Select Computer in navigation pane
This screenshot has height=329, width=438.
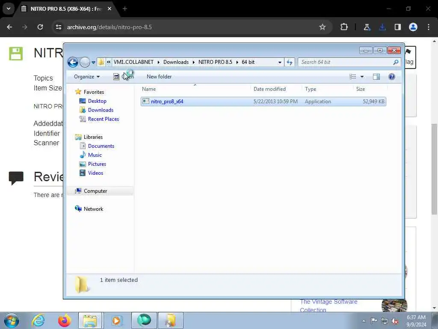[95, 191]
